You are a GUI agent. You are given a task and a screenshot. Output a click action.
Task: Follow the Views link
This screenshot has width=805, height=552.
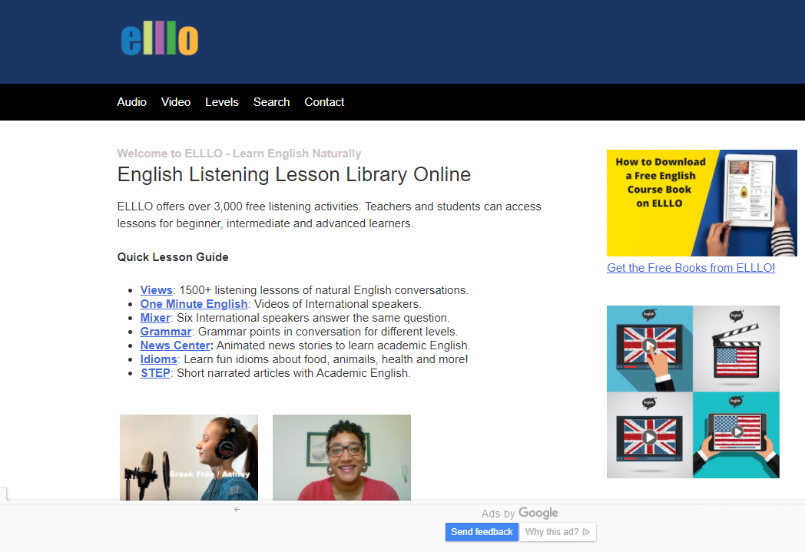click(156, 290)
